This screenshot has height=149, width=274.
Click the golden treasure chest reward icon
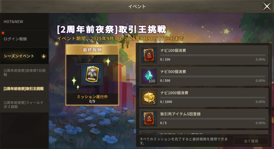click(x=149, y=97)
